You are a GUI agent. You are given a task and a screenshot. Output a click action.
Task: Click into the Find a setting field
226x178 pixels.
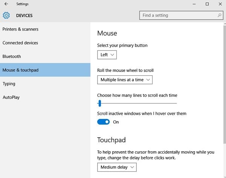[181, 15]
